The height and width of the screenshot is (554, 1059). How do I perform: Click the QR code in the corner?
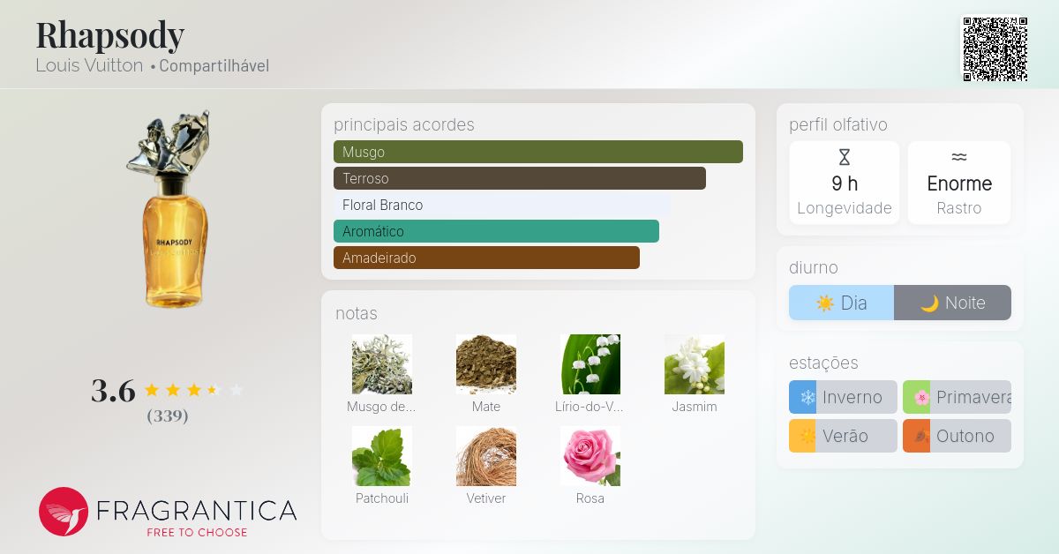(995, 49)
